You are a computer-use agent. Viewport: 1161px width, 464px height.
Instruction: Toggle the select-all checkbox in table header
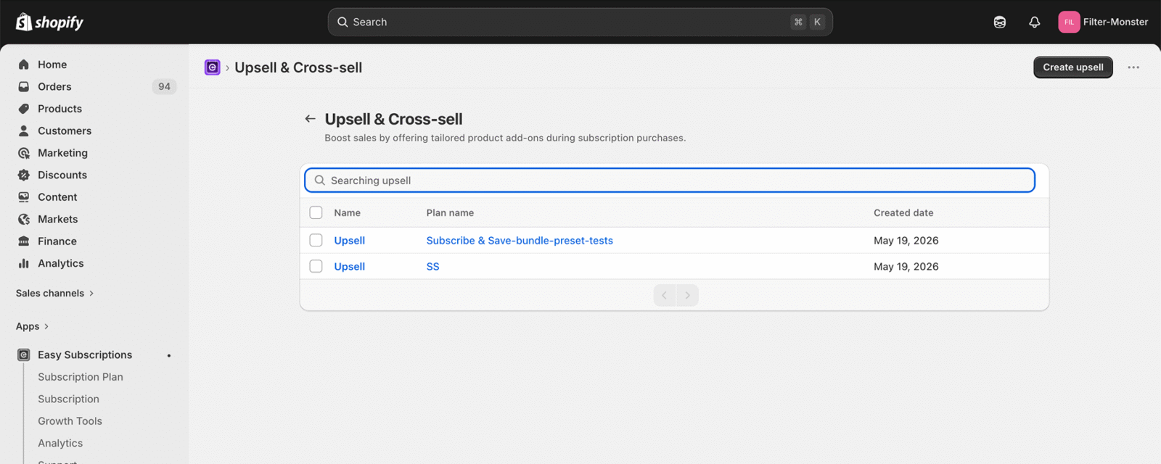316,212
